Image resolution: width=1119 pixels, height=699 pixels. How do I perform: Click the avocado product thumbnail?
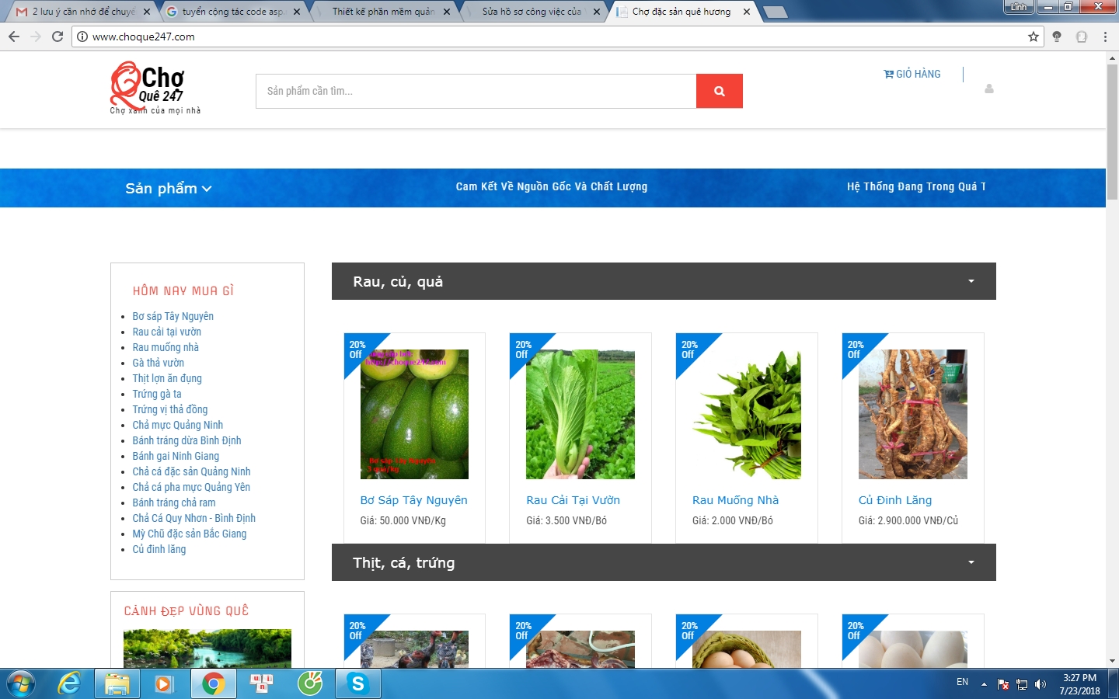pos(414,414)
